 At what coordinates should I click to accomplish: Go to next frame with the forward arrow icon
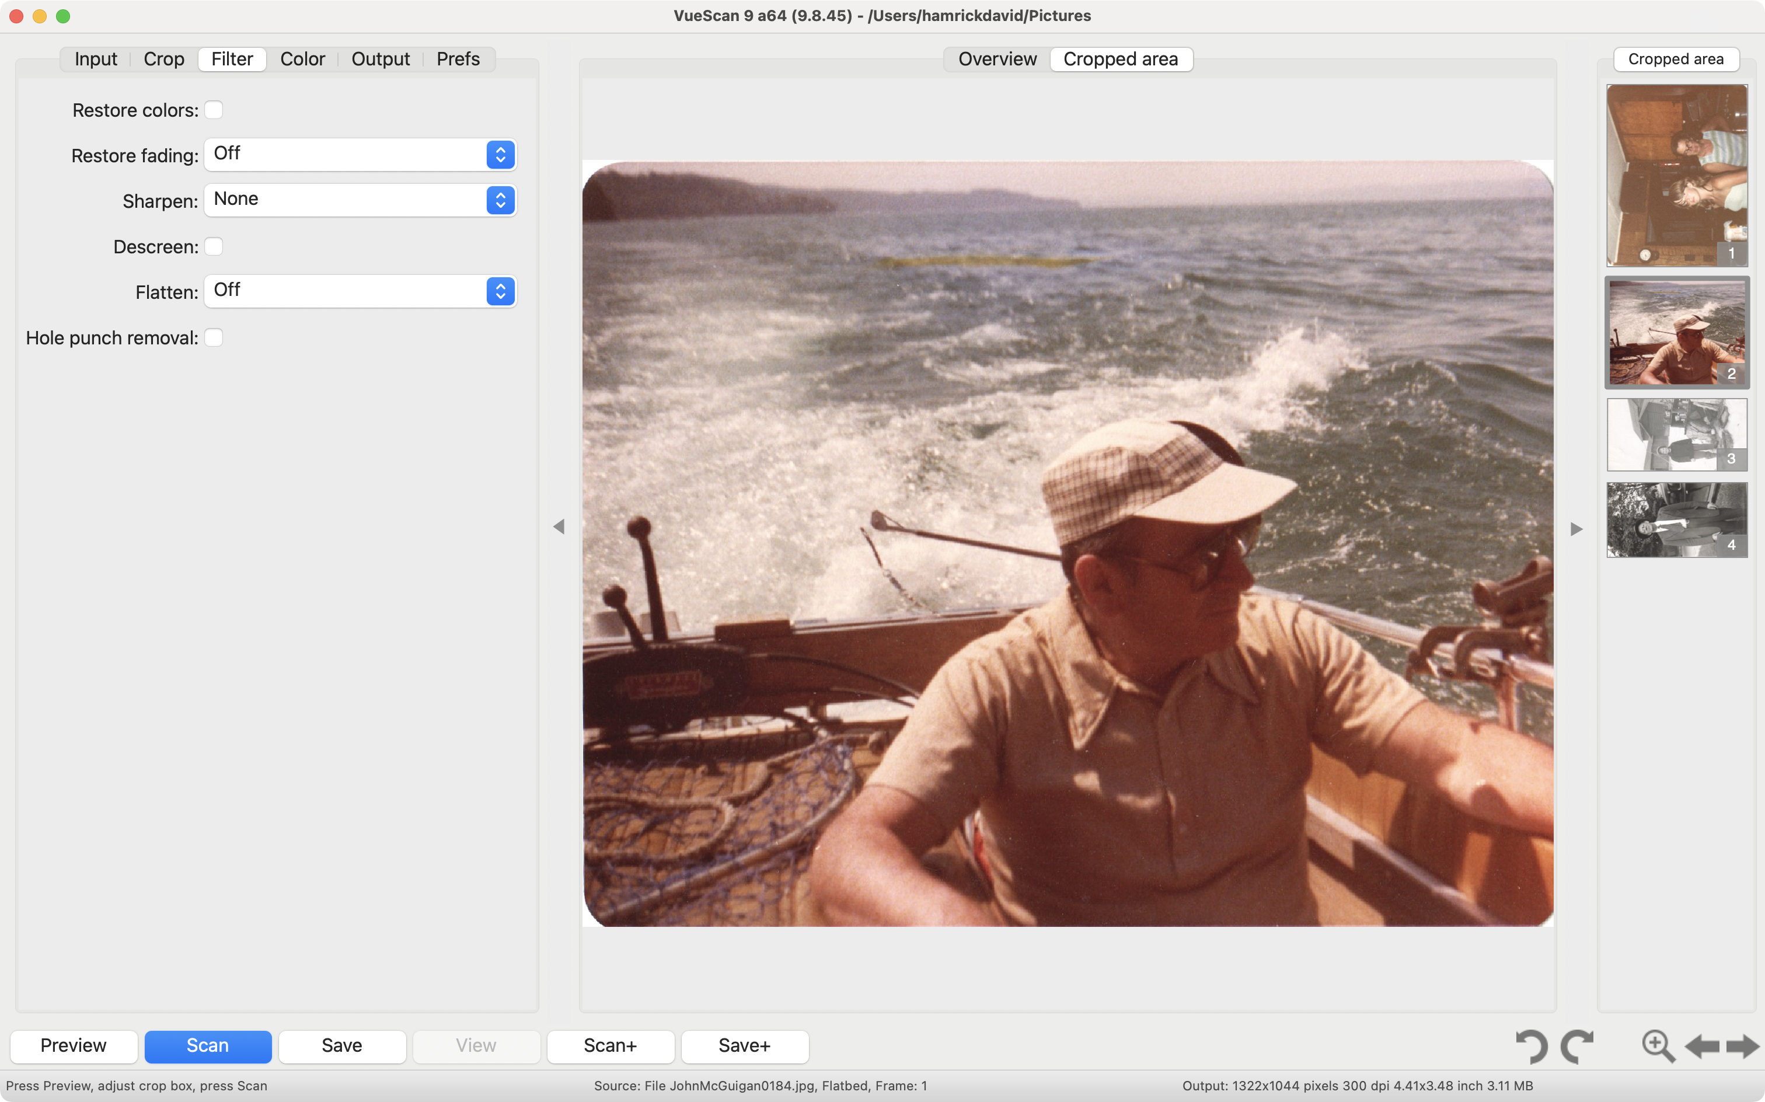(1742, 1046)
